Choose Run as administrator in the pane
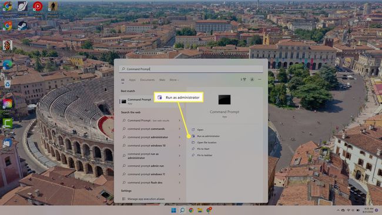382x215 pixels. (206, 136)
